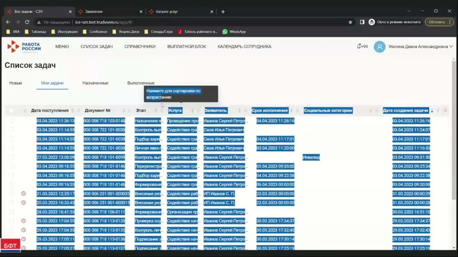Switch to the Новые tab

[x=16, y=83]
